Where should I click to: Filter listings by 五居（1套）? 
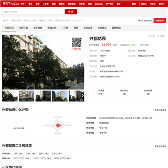(57, 154)
